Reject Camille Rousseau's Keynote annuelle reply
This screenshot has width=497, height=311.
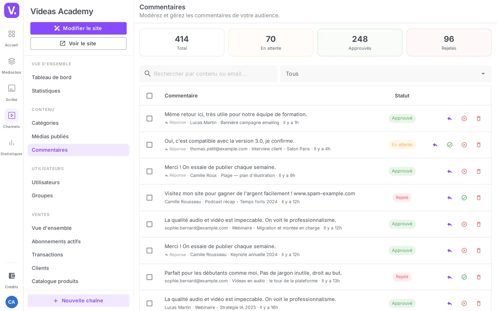(464, 251)
